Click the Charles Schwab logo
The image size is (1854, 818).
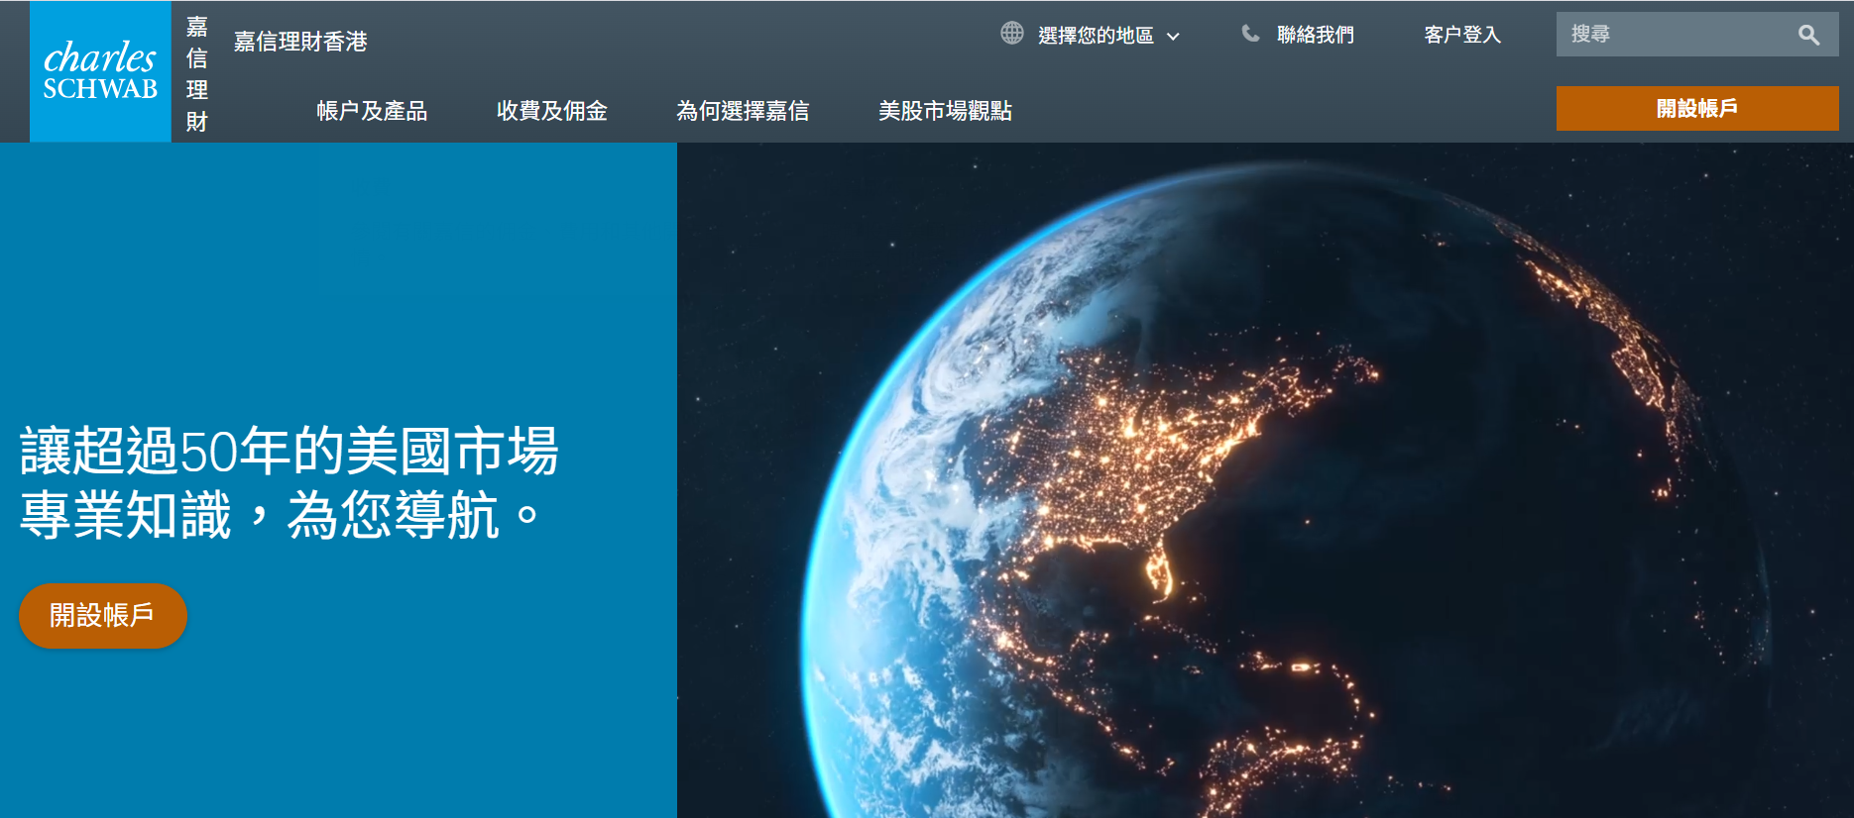click(x=100, y=71)
